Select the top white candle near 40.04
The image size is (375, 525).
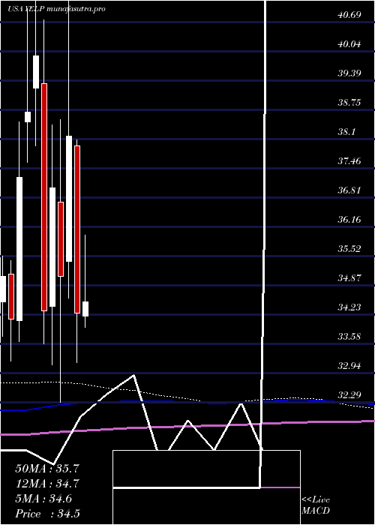click(x=36, y=72)
